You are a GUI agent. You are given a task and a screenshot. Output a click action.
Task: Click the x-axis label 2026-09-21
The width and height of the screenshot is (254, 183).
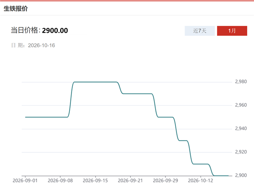[x=130, y=180]
